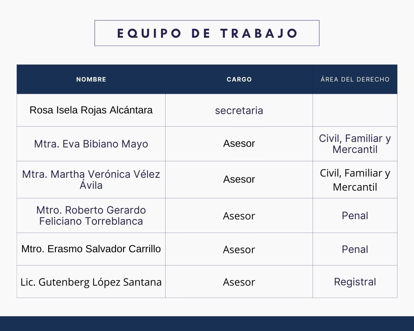Click Asesor in Eva Bibiano Mayo's row

point(239,143)
